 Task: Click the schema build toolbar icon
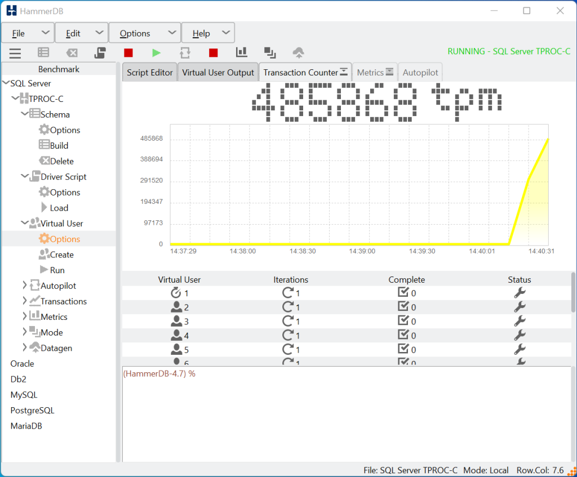coord(43,52)
